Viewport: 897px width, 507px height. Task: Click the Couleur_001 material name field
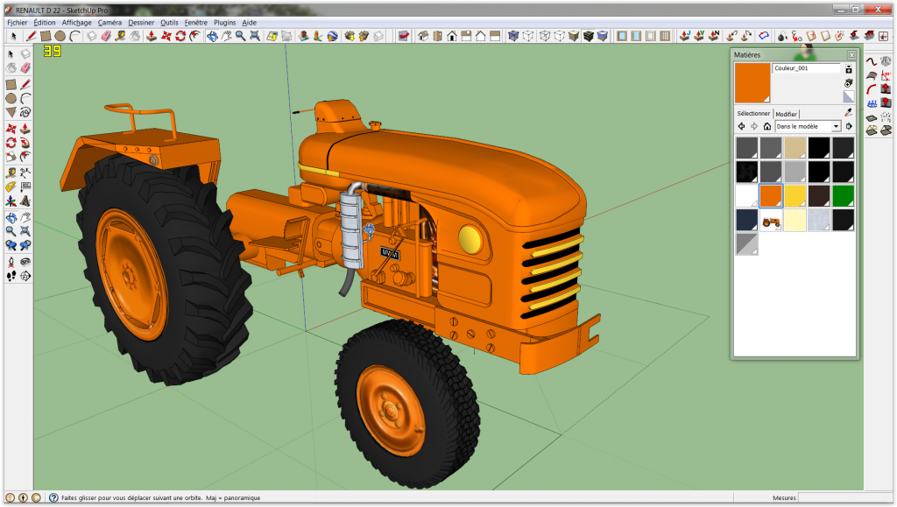[807, 68]
